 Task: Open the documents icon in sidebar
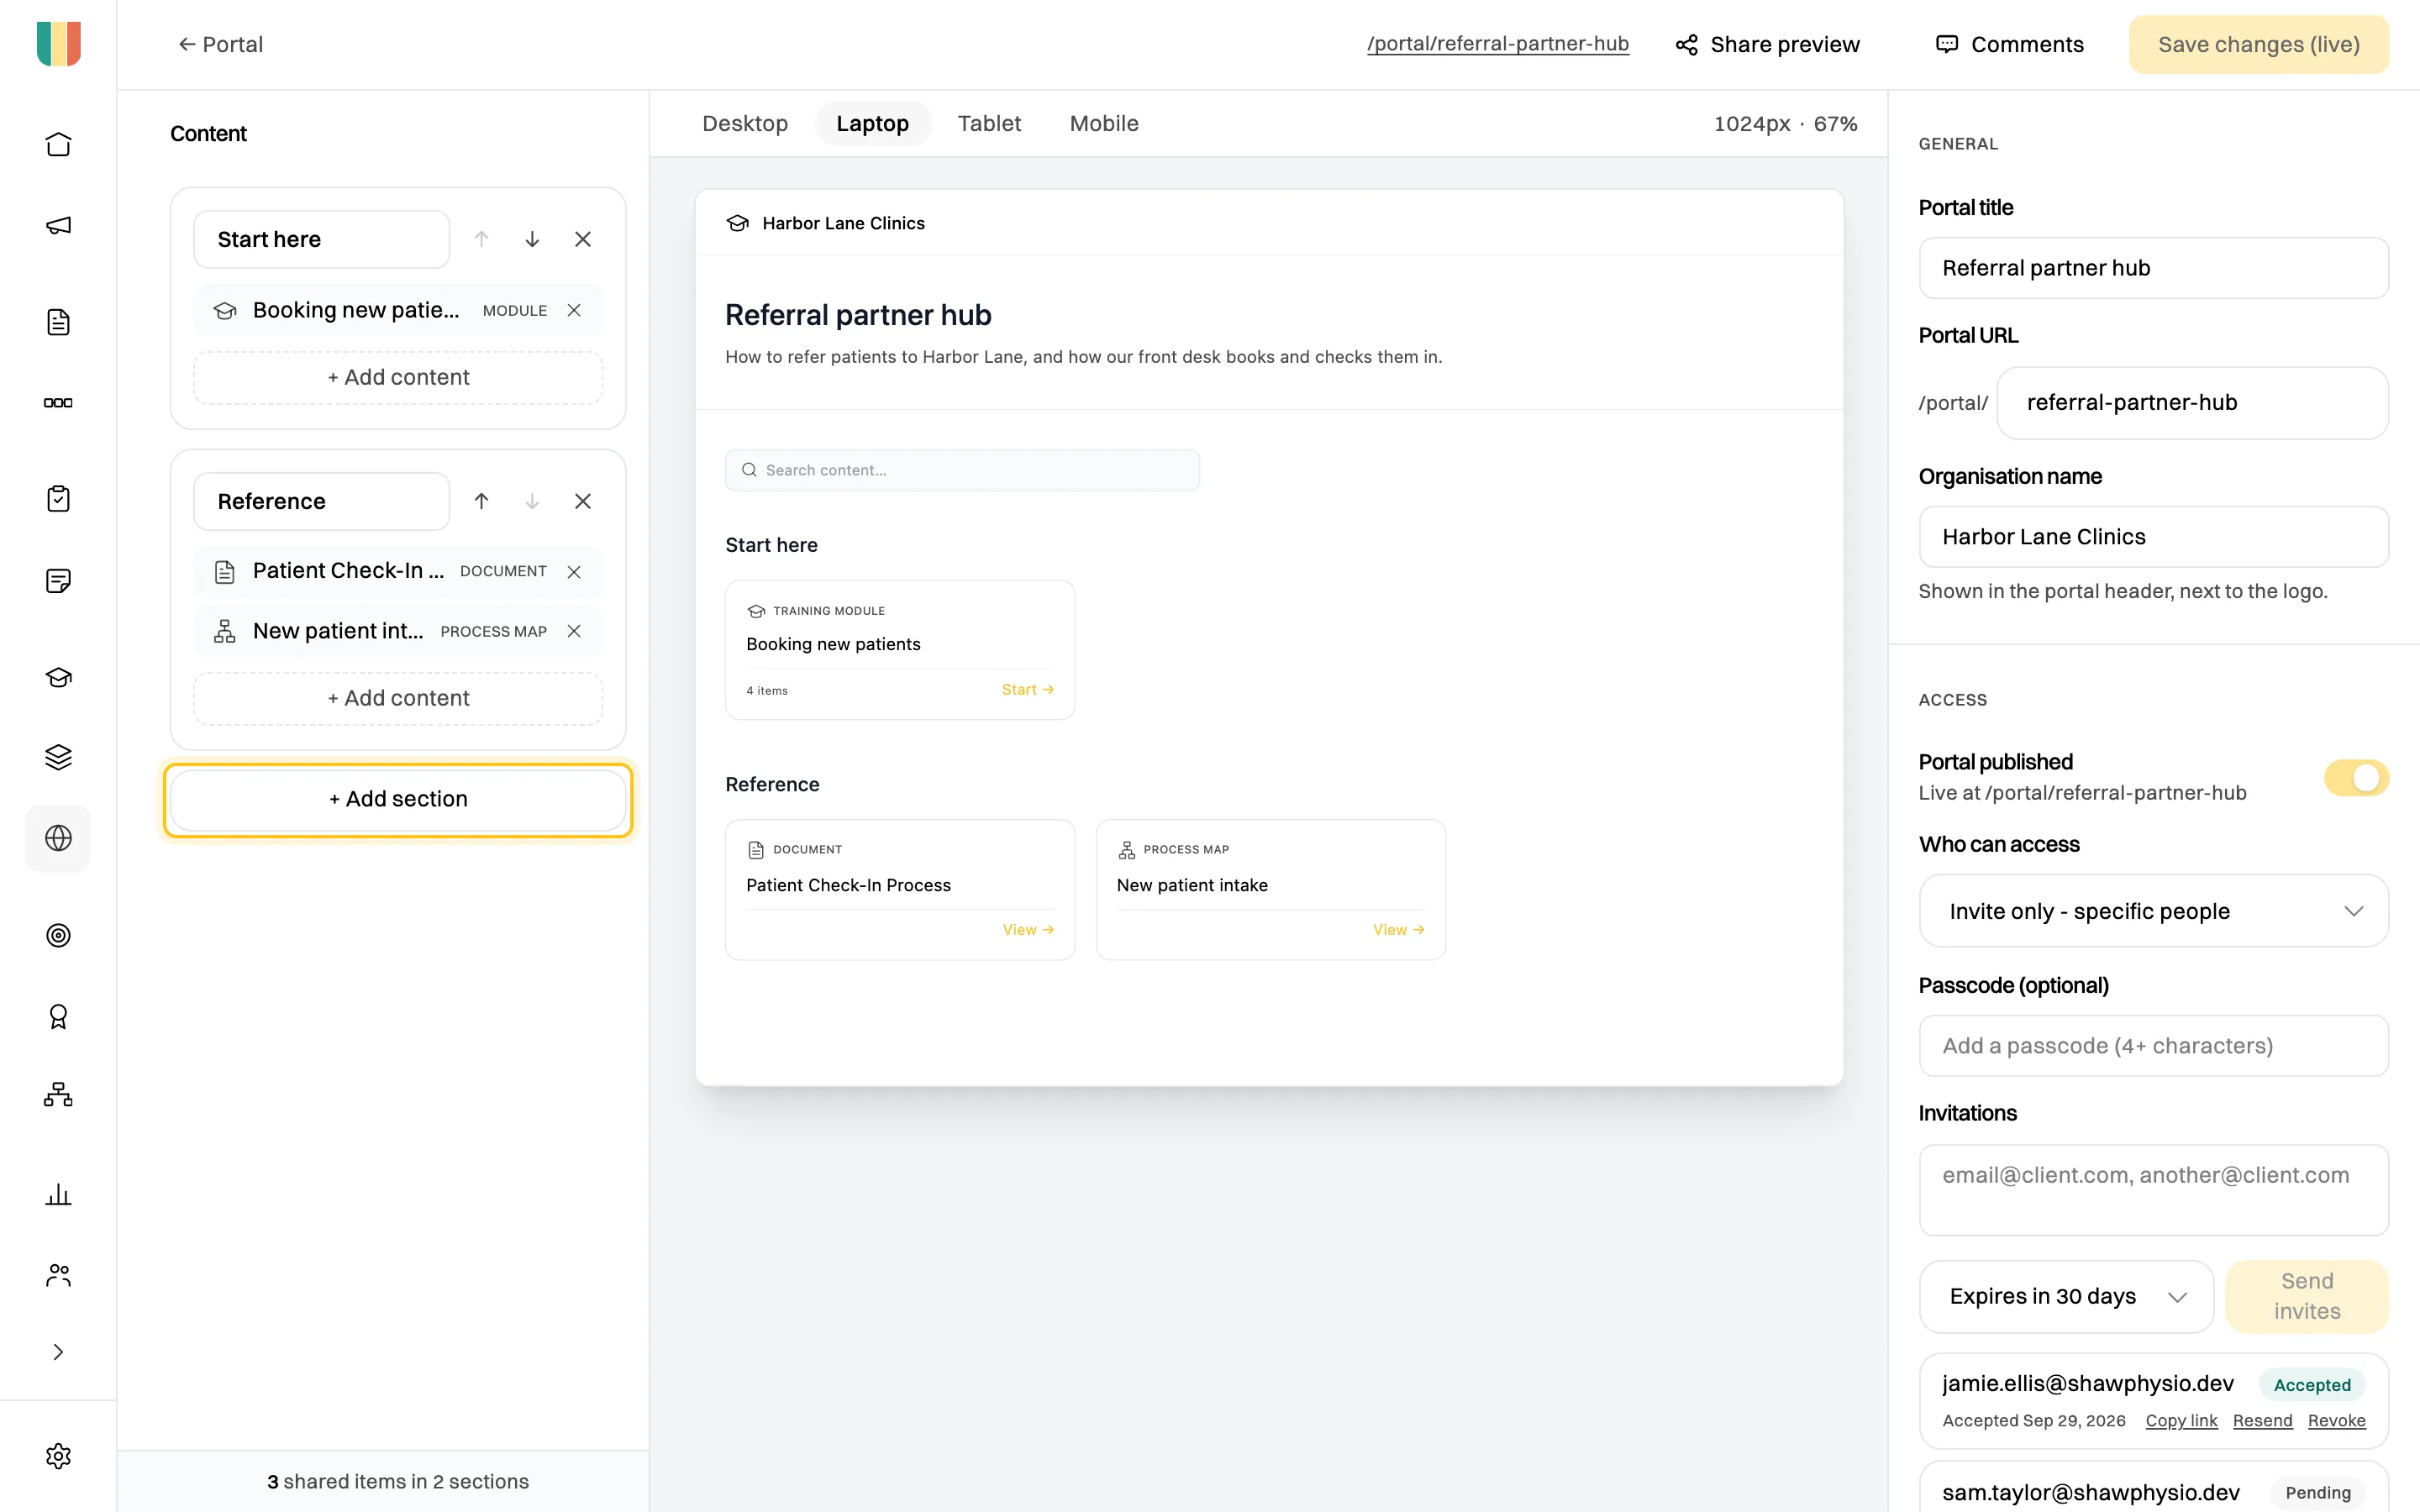point(58,322)
